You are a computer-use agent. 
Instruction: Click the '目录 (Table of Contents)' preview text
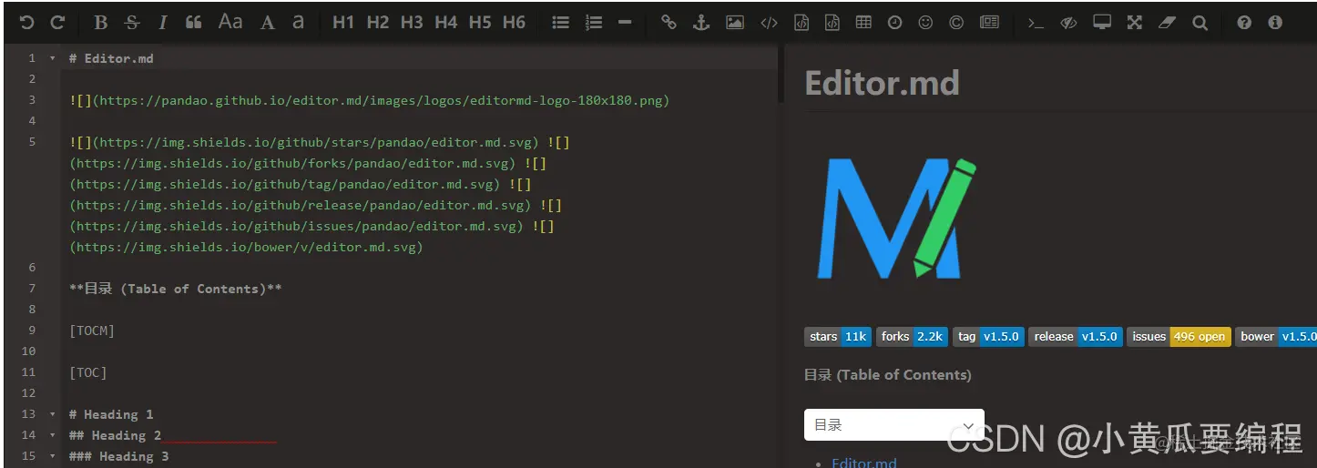pyautogui.click(x=888, y=375)
